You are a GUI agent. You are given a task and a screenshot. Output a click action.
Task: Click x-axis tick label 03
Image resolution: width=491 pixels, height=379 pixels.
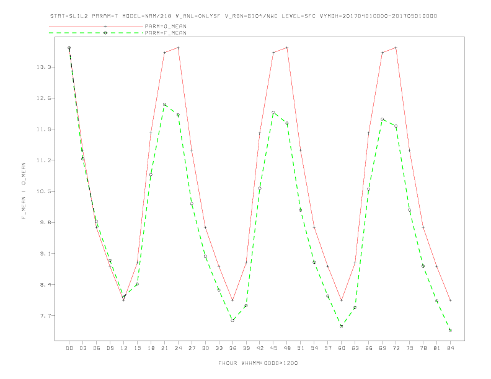[x=82, y=348]
